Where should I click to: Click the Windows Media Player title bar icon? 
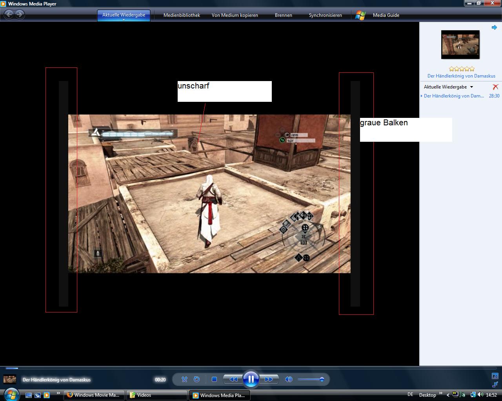point(4,4)
